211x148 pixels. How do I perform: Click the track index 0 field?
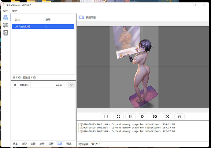click(15, 85)
